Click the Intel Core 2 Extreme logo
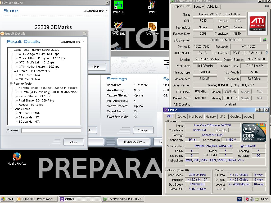 (x=254, y=132)
